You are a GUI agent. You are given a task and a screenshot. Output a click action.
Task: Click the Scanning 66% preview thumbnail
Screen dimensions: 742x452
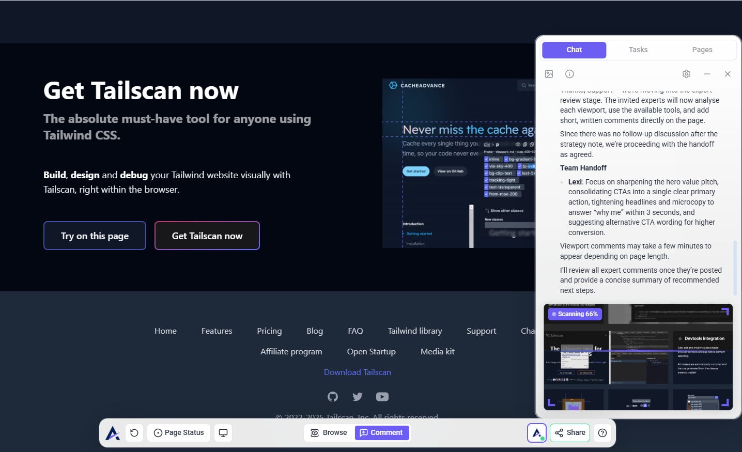click(x=638, y=357)
